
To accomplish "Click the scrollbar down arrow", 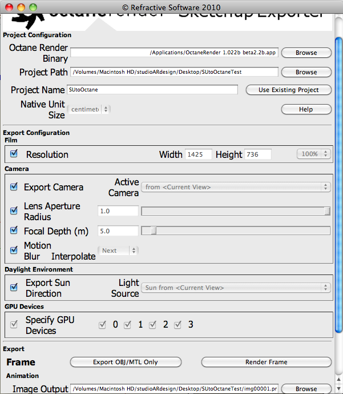I will 339,388.
